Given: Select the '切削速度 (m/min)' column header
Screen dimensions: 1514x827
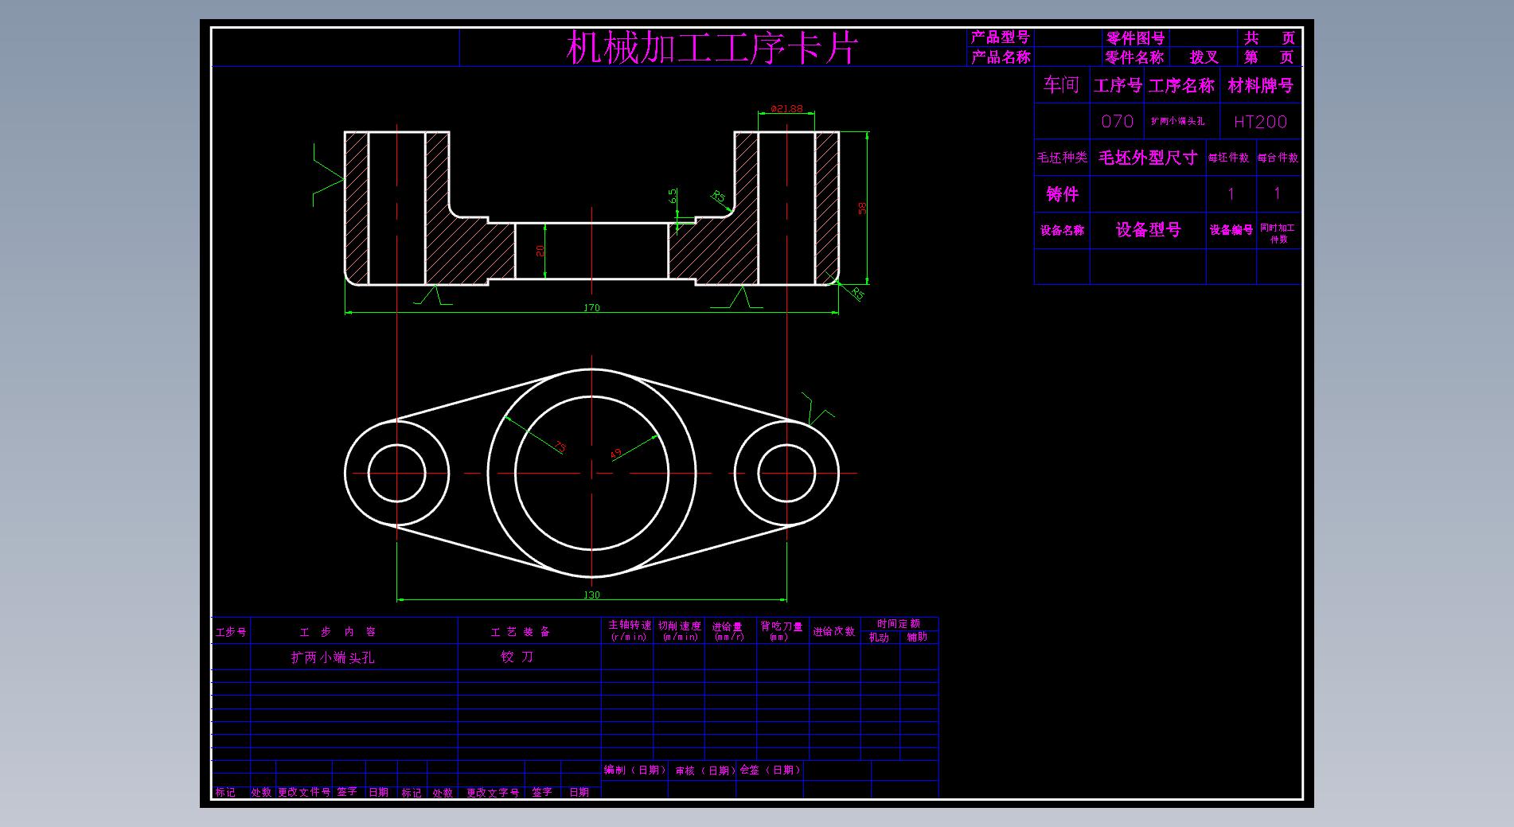Looking at the screenshot, I should pyautogui.click(x=679, y=631).
